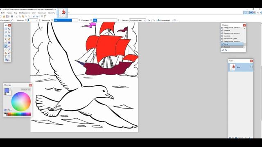
Task: Select the Move Selection tool
Action: pos(9,32)
